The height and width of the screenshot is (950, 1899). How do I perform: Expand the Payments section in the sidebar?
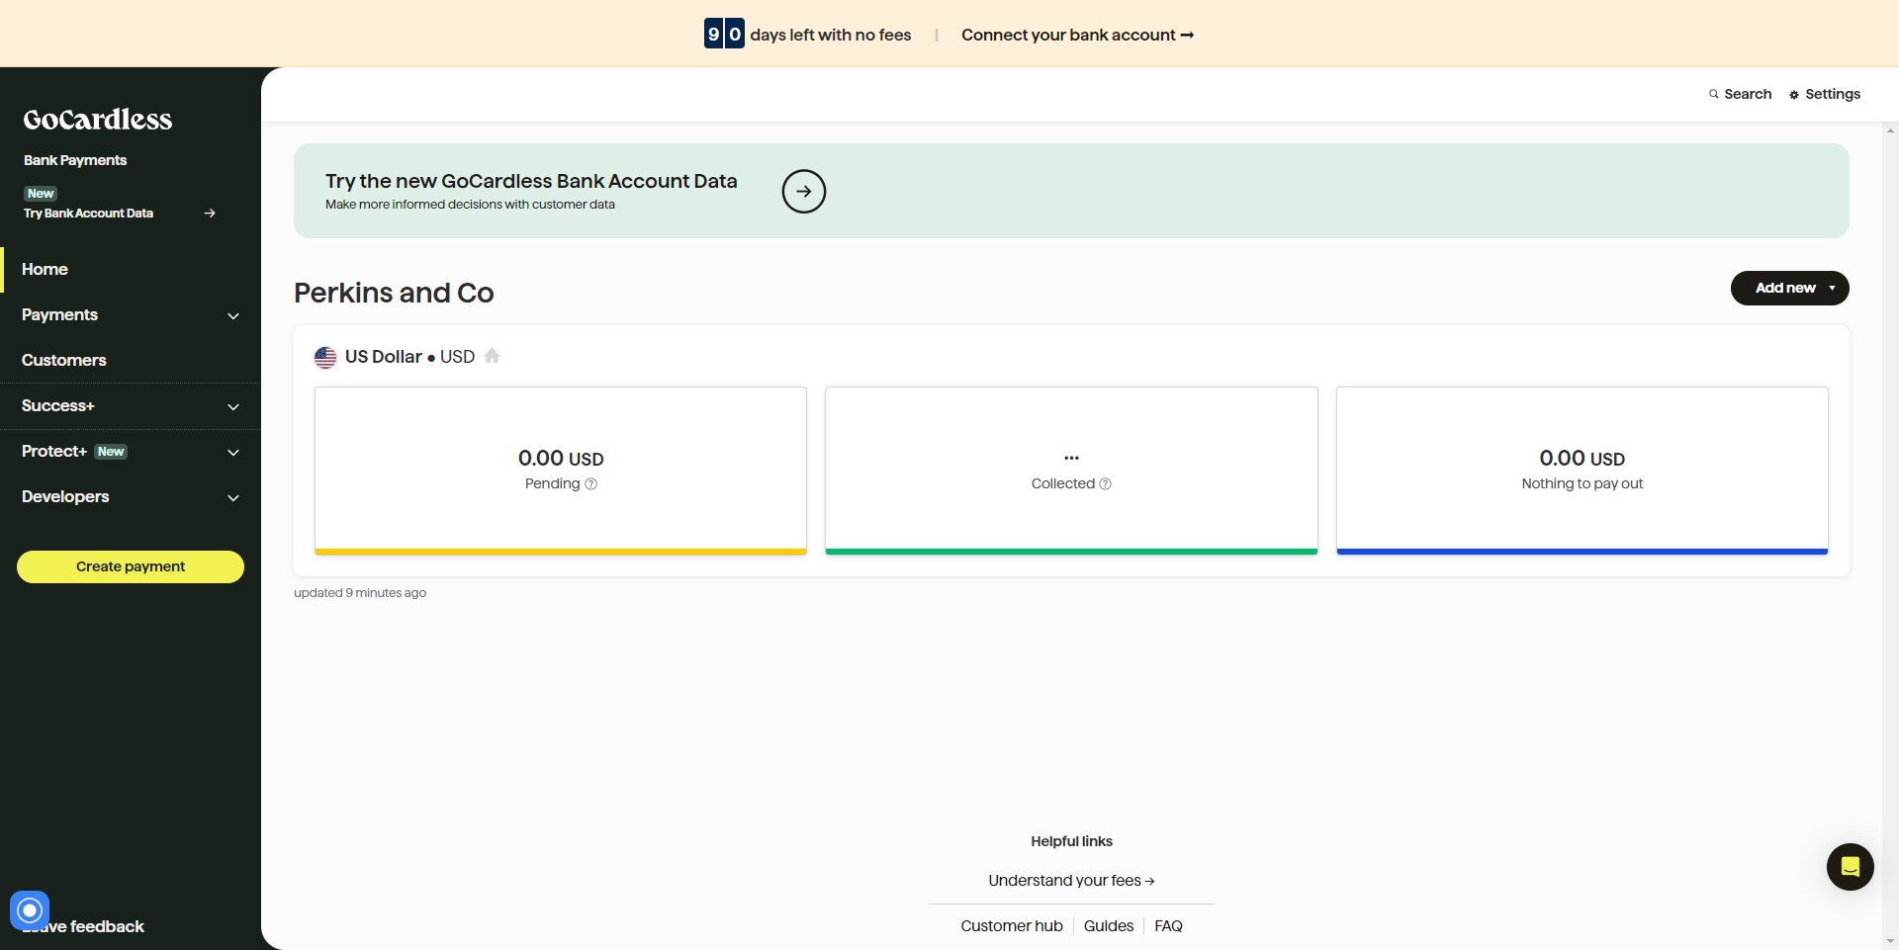point(232,316)
